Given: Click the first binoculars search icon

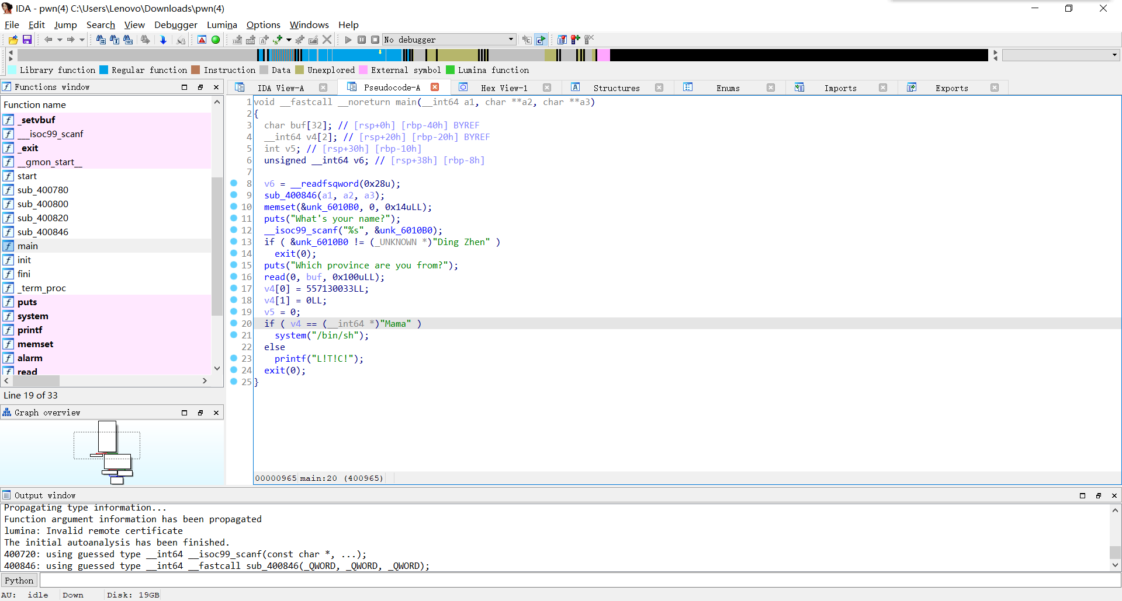Looking at the screenshot, I should pos(101,40).
